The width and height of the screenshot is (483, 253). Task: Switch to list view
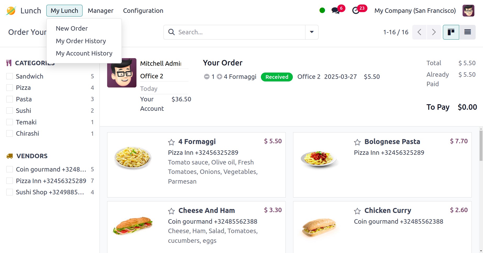point(468,32)
